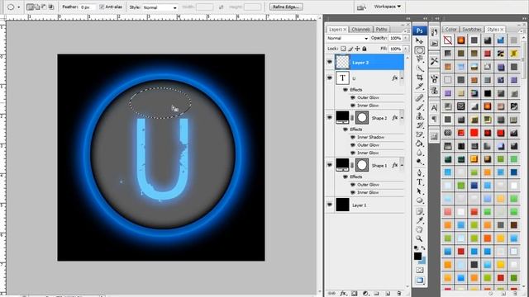This screenshot has width=529, height=297.
Task: Apply the No Style swatch in Styles panel
Action: pos(448,40)
